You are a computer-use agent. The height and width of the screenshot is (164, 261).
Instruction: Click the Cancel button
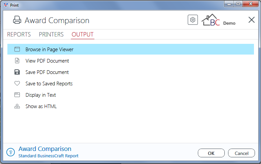(x=242, y=153)
